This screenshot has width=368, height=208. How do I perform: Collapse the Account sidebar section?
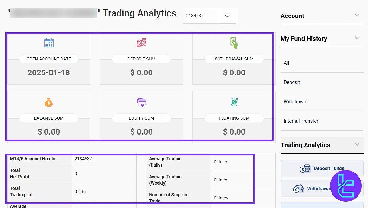click(x=357, y=16)
